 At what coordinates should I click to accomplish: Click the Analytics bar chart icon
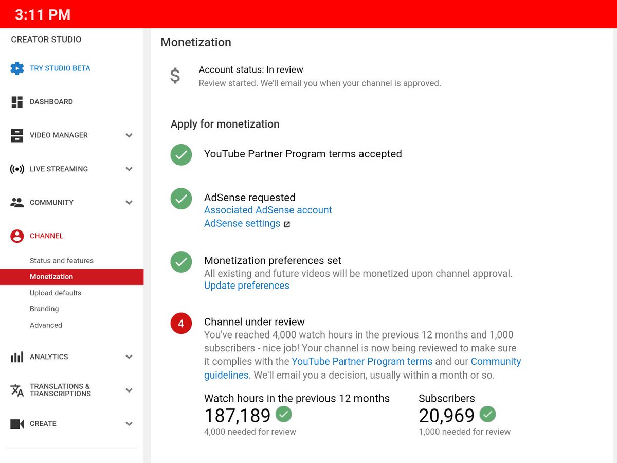(17, 357)
